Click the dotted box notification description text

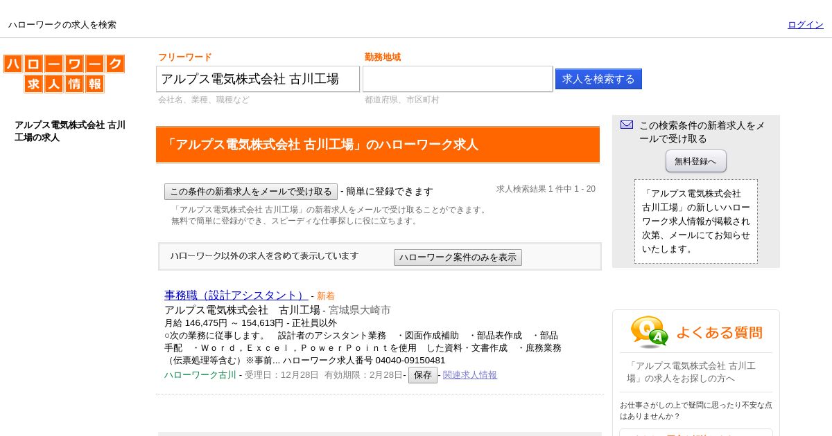pyautogui.click(x=696, y=221)
